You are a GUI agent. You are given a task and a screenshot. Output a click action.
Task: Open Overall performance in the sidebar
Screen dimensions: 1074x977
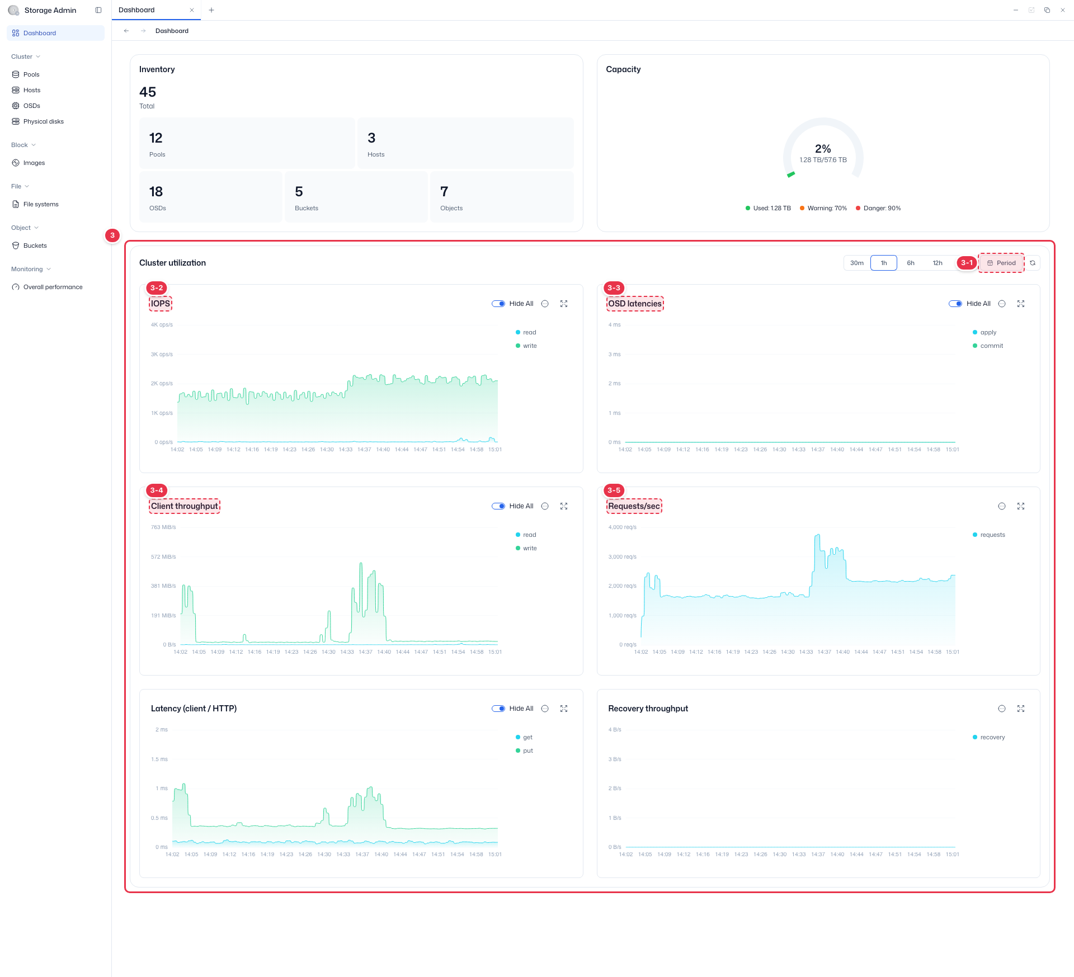55,287
